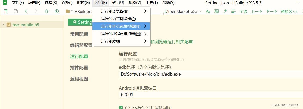This screenshot has width=303, height=109.
Task: Open the 工具(T) menu
Action: tap(152, 3)
